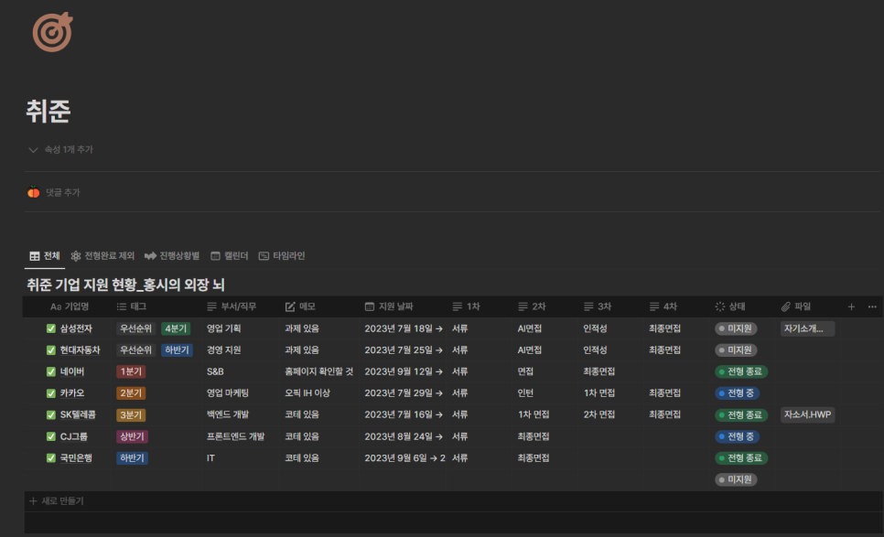Open the 삼성전자 page link
This screenshot has height=537, width=884.
point(76,328)
